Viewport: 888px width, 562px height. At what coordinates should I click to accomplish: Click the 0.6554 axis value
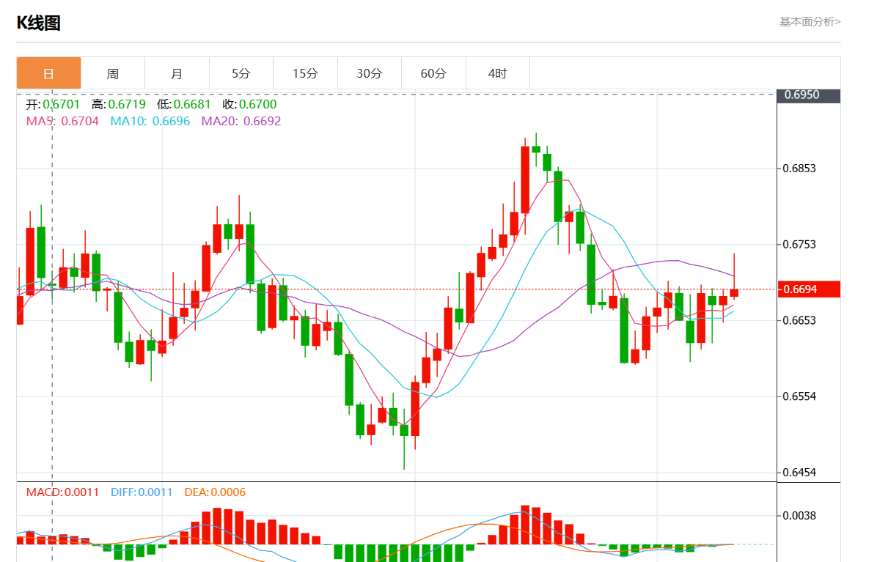pos(800,396)
